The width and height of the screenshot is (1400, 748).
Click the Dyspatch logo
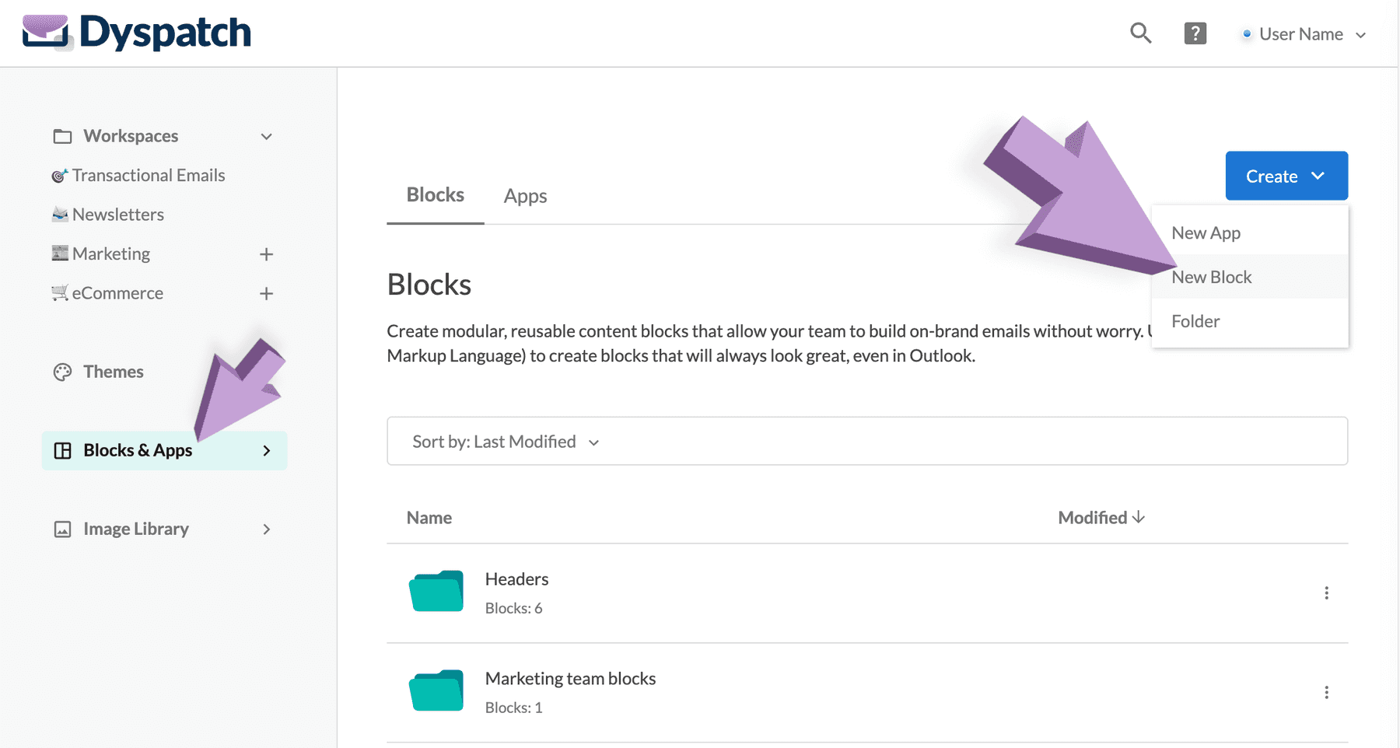[x=136, y=32]
